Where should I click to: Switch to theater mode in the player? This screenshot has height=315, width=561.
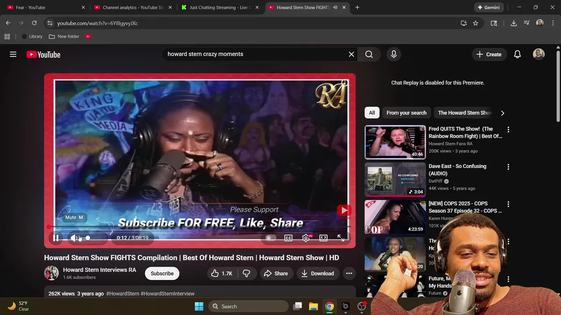323,238
